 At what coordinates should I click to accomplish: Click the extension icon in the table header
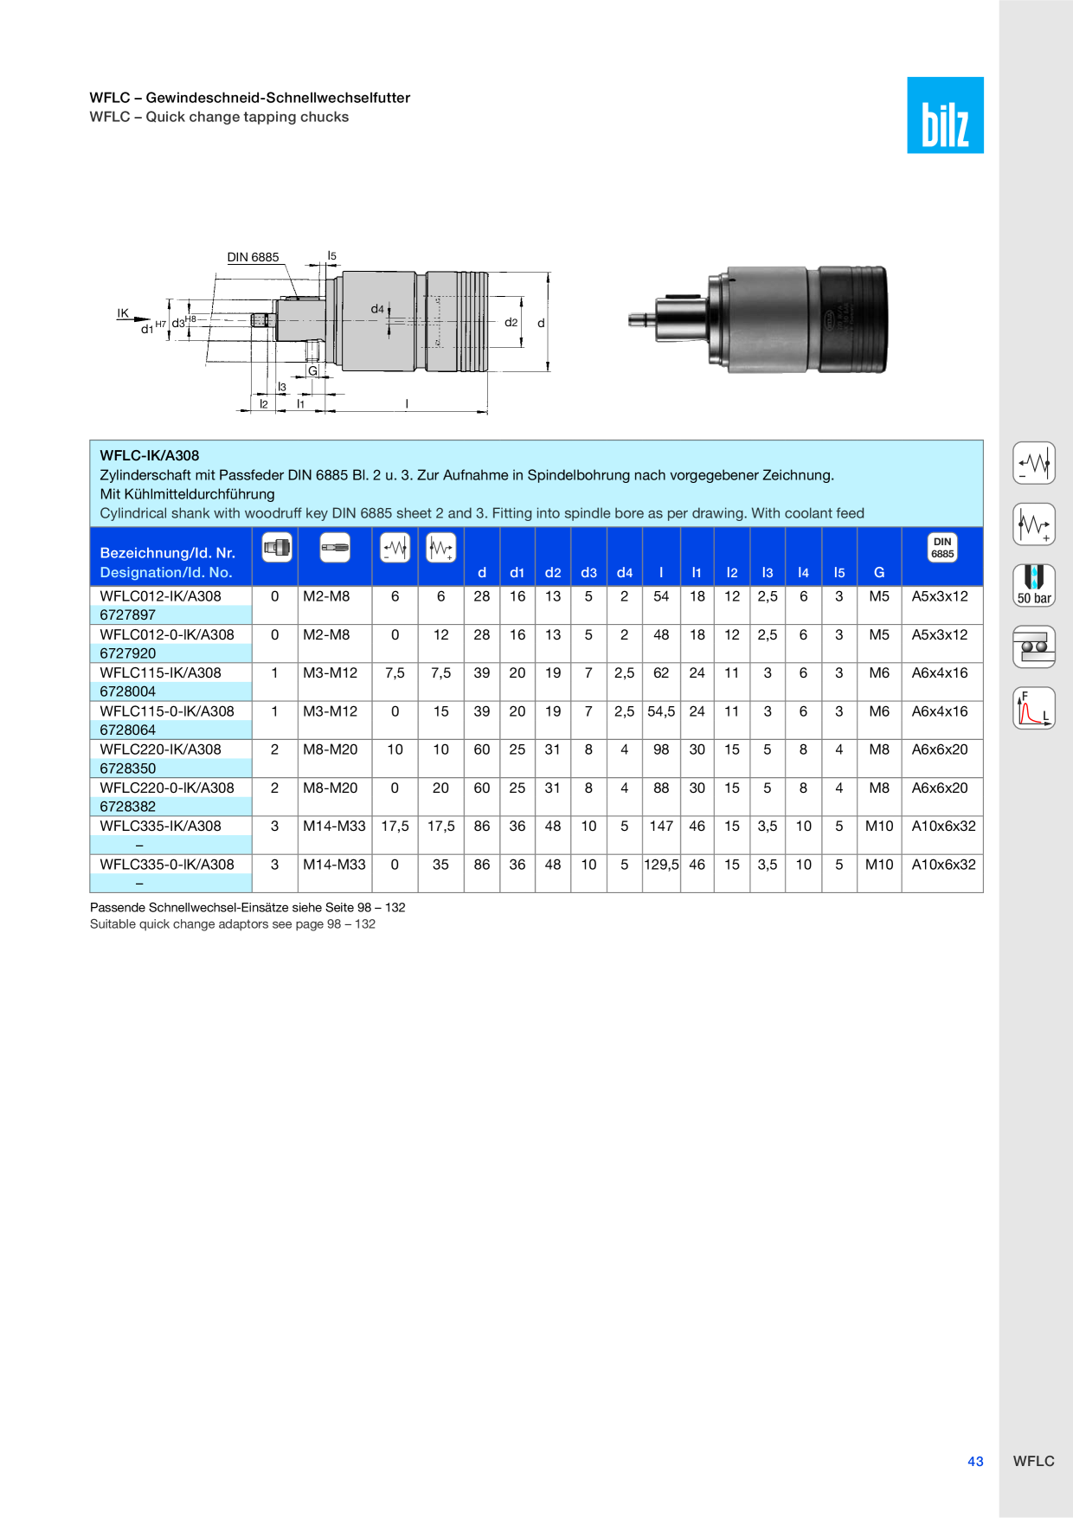pos(441,547)
